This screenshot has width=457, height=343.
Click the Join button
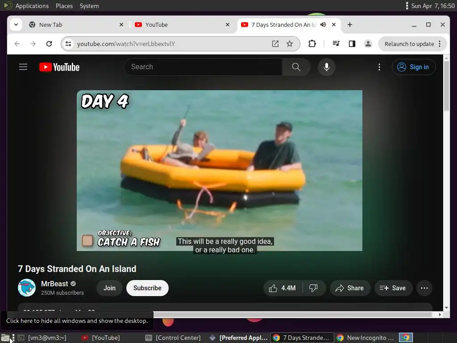point(109,288)
